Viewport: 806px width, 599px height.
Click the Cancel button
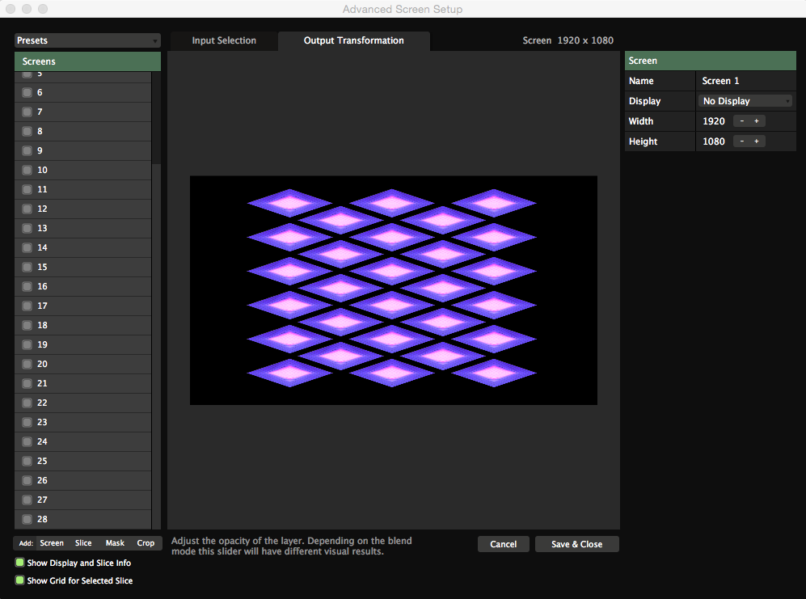(x=503, y=544)
